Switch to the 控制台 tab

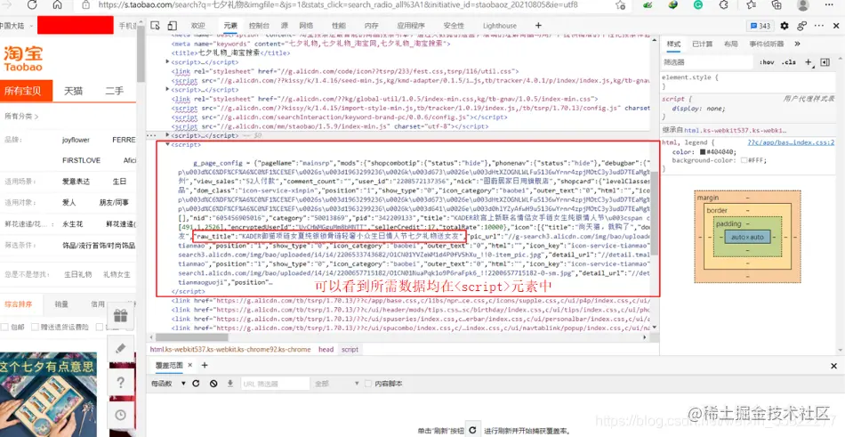click(259, 26)
